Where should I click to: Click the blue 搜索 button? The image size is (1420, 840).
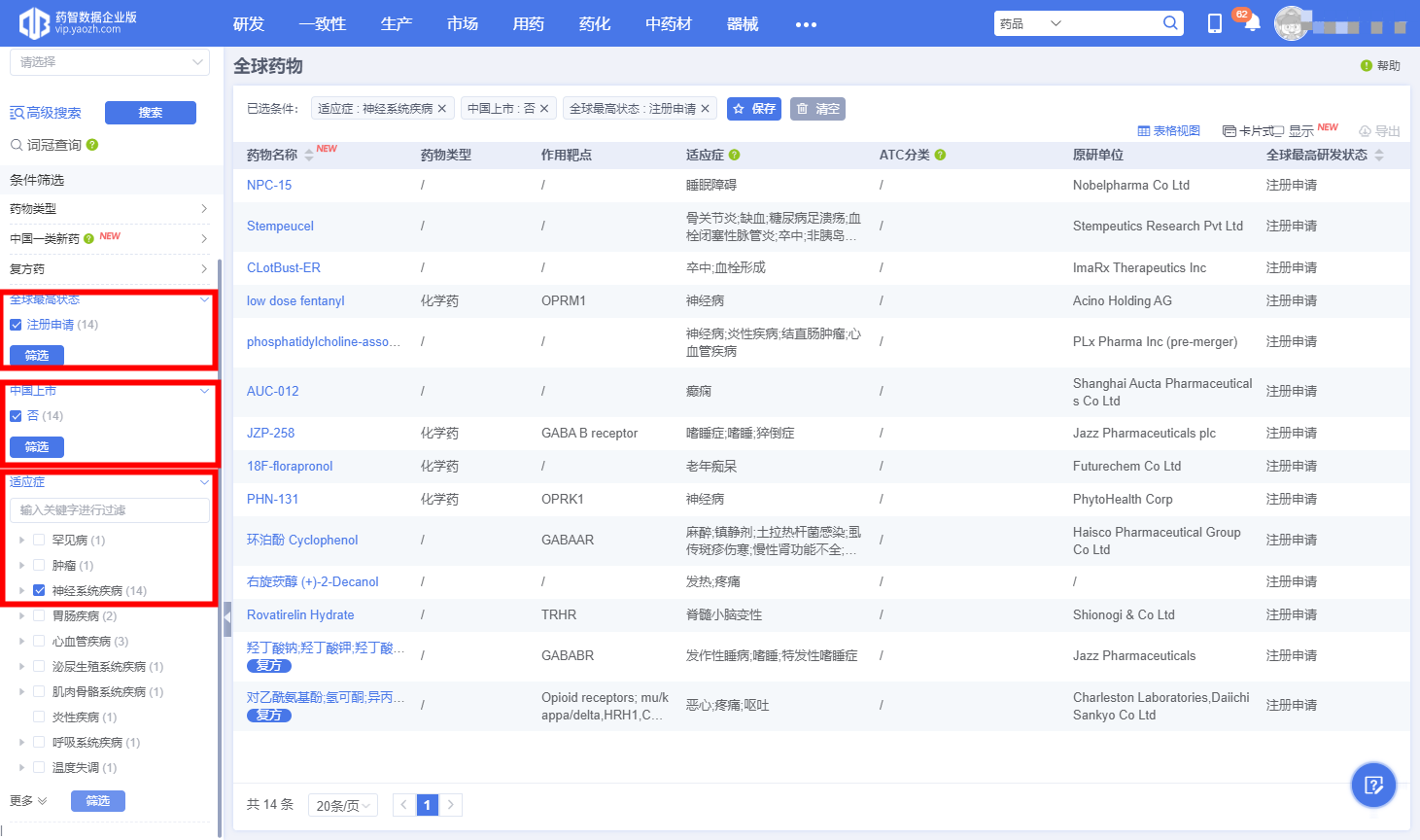click(x=151, y=113)
